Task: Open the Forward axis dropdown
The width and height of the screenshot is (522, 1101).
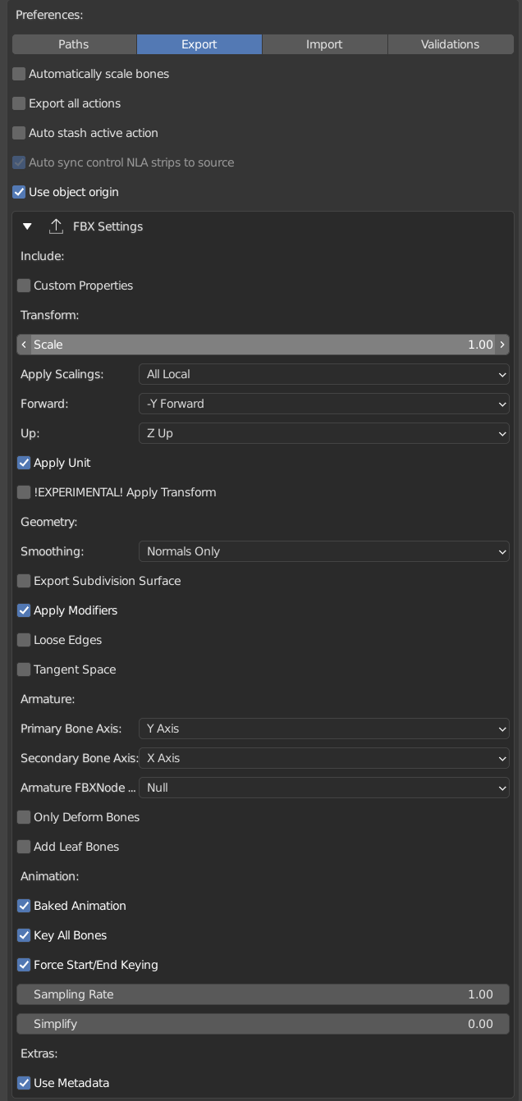Action: [x=324, y=404]
